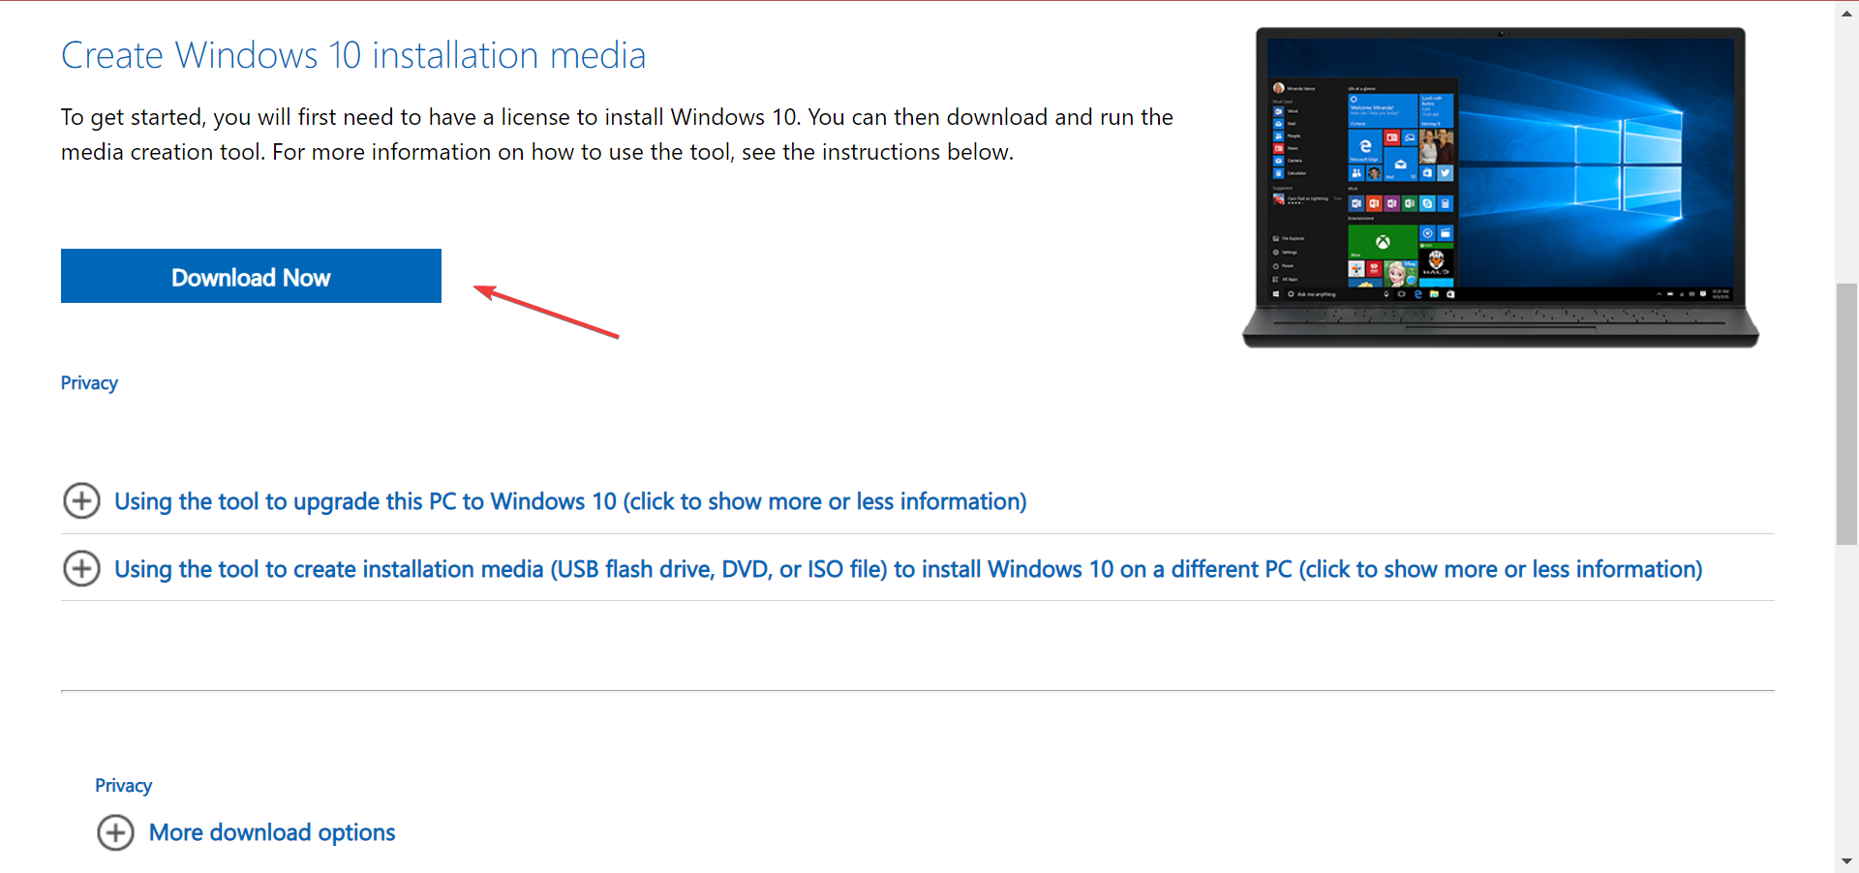
Task: Open the Privacy link below Download Now
Action: [x=89, y=383]
